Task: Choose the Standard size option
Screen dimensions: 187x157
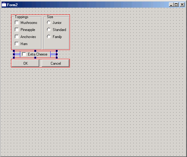Action: 49,30
